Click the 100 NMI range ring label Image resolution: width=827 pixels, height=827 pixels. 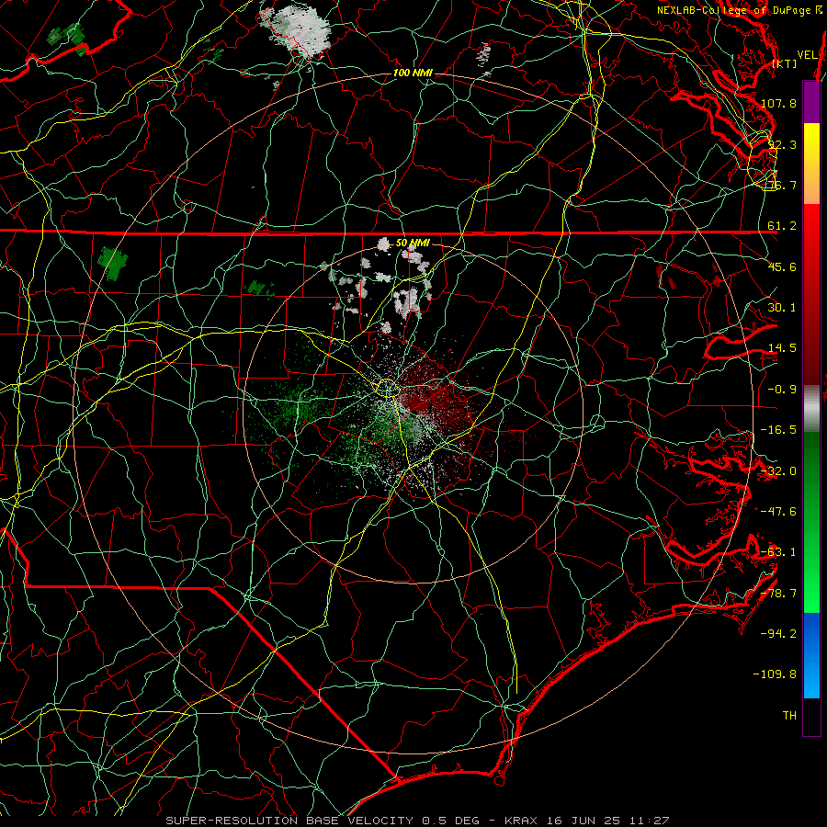(x=413, y=73)
